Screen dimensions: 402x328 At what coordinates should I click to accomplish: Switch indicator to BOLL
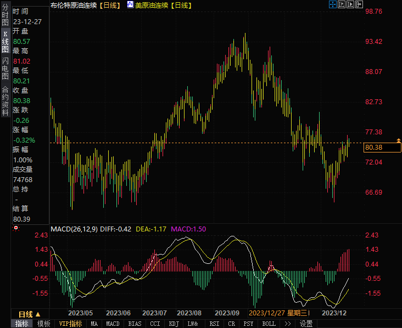coord(269,324)
